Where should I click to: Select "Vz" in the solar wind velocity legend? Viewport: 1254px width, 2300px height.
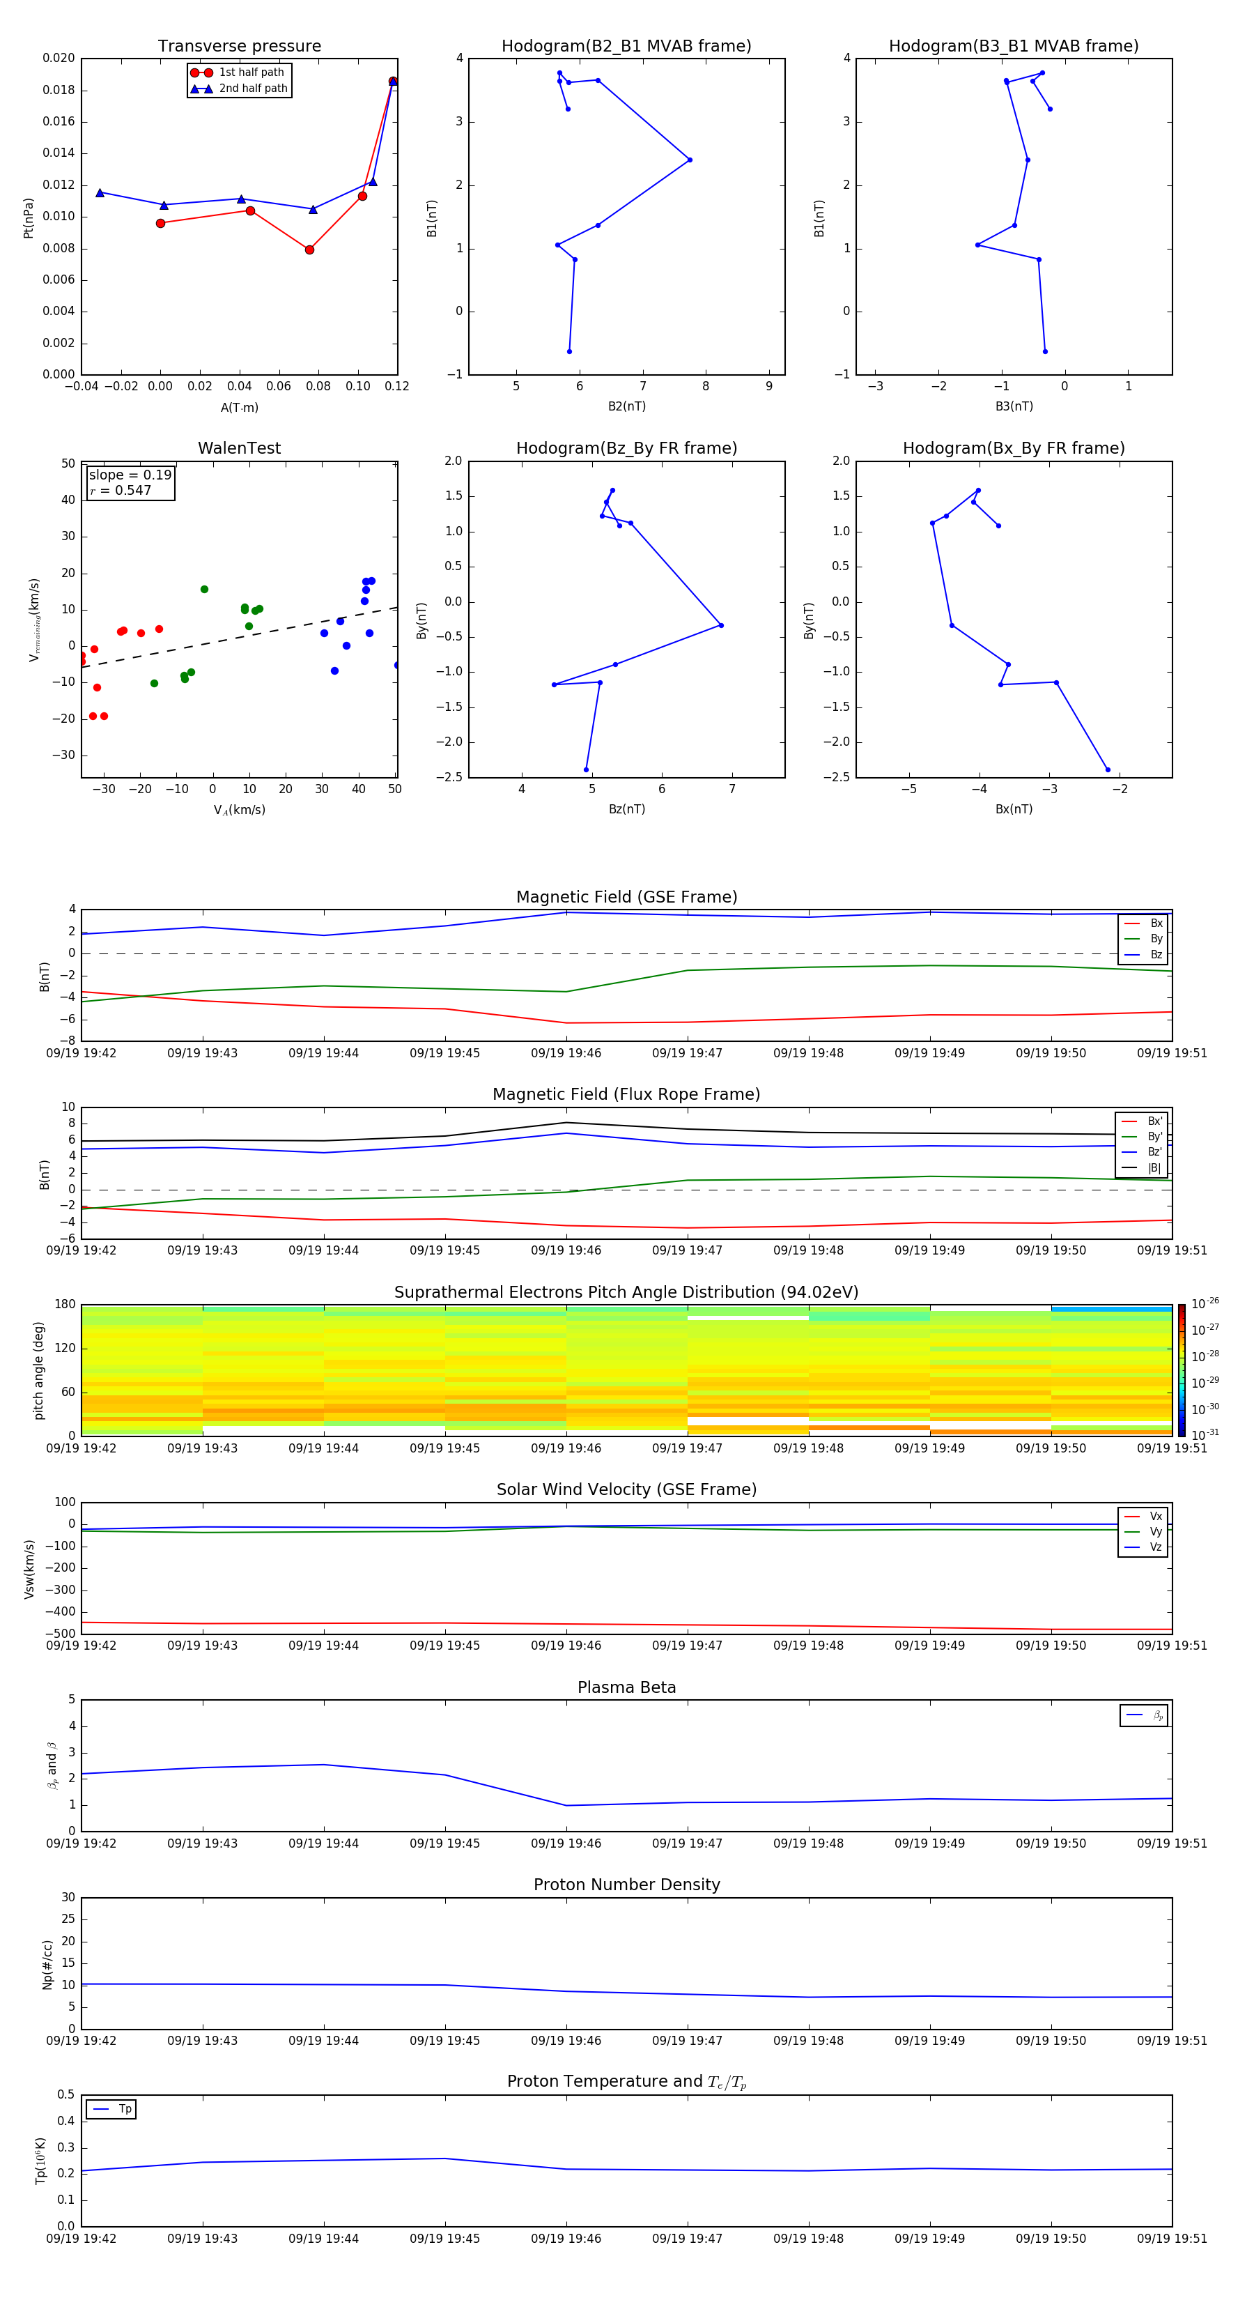coord(1144,1547)
